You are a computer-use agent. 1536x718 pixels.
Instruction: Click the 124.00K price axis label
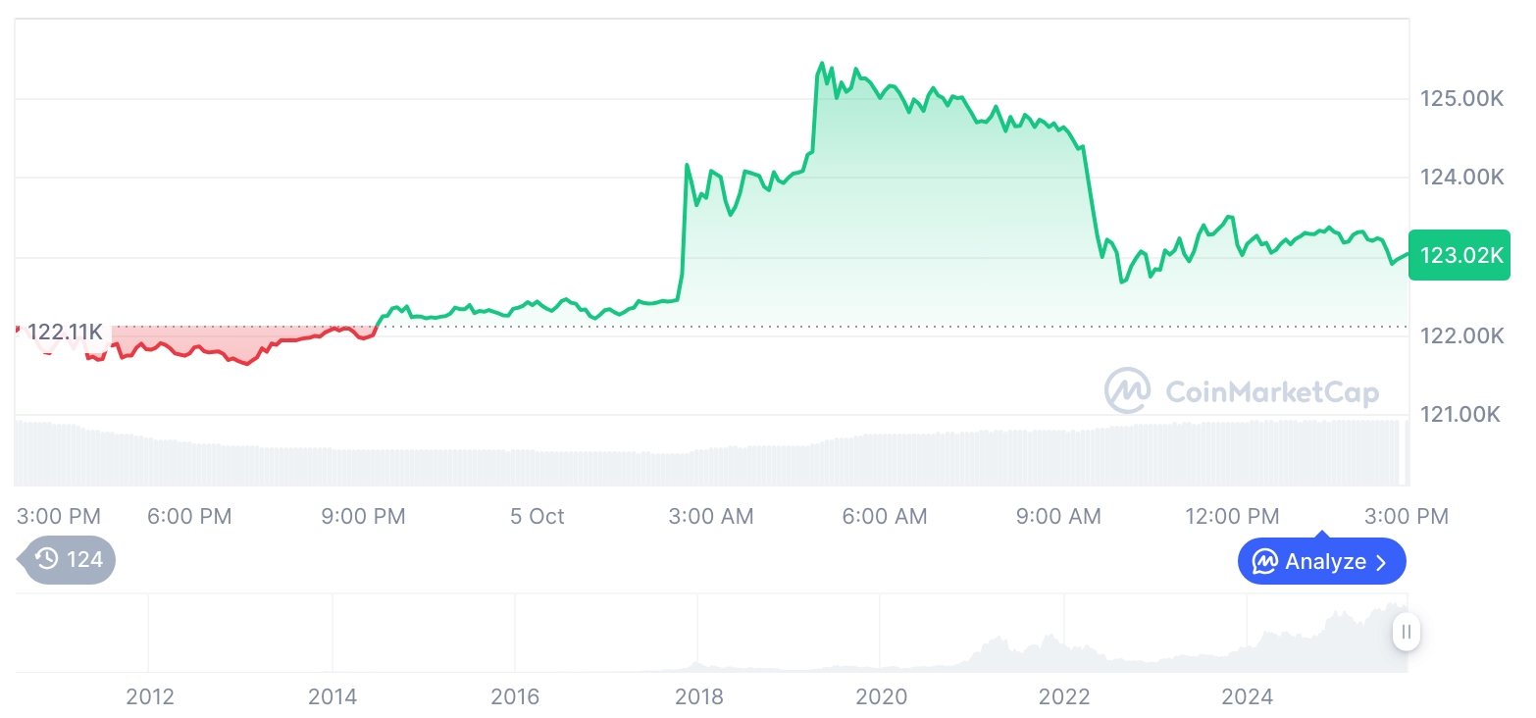pyautogui.click(x=1461, y=178)
